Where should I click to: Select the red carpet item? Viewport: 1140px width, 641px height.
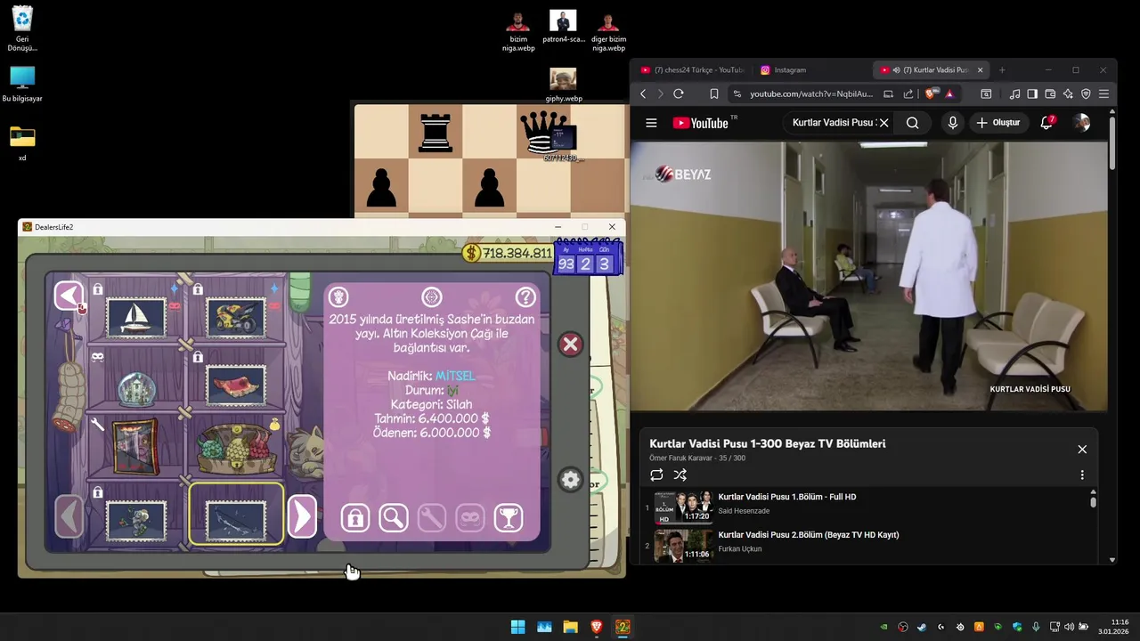click(236, 385)
